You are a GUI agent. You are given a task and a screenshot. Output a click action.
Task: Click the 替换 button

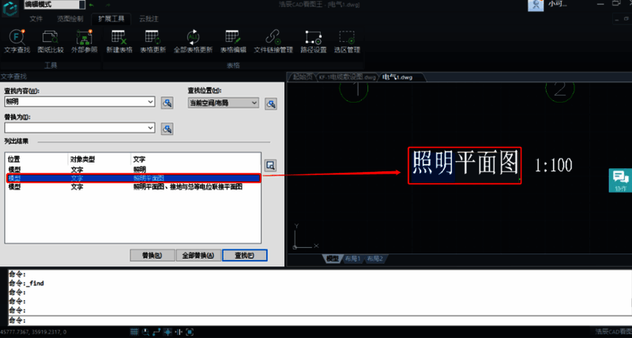tap(152, 255)
